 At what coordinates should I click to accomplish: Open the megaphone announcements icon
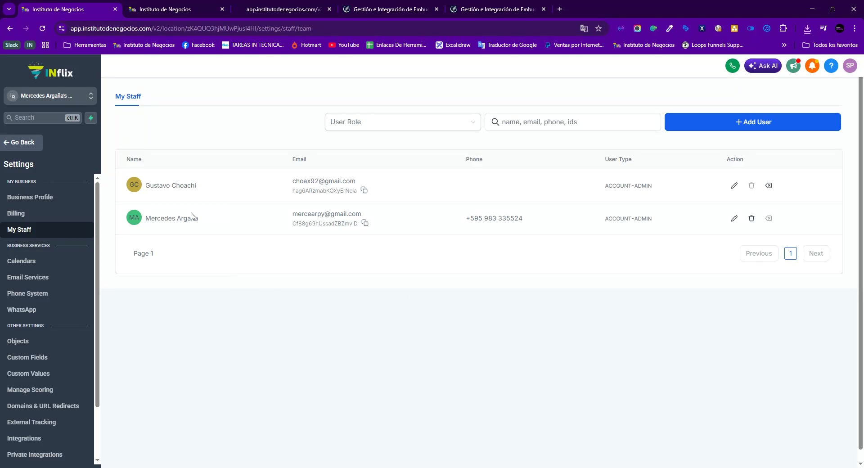[x=793, y=66]
